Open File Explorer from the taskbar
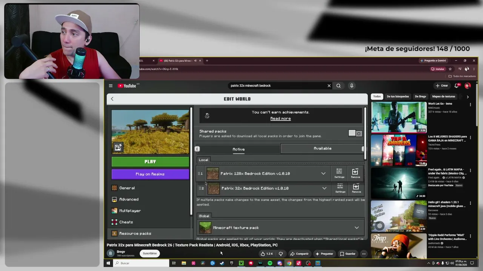 click(x=184, y=263)
